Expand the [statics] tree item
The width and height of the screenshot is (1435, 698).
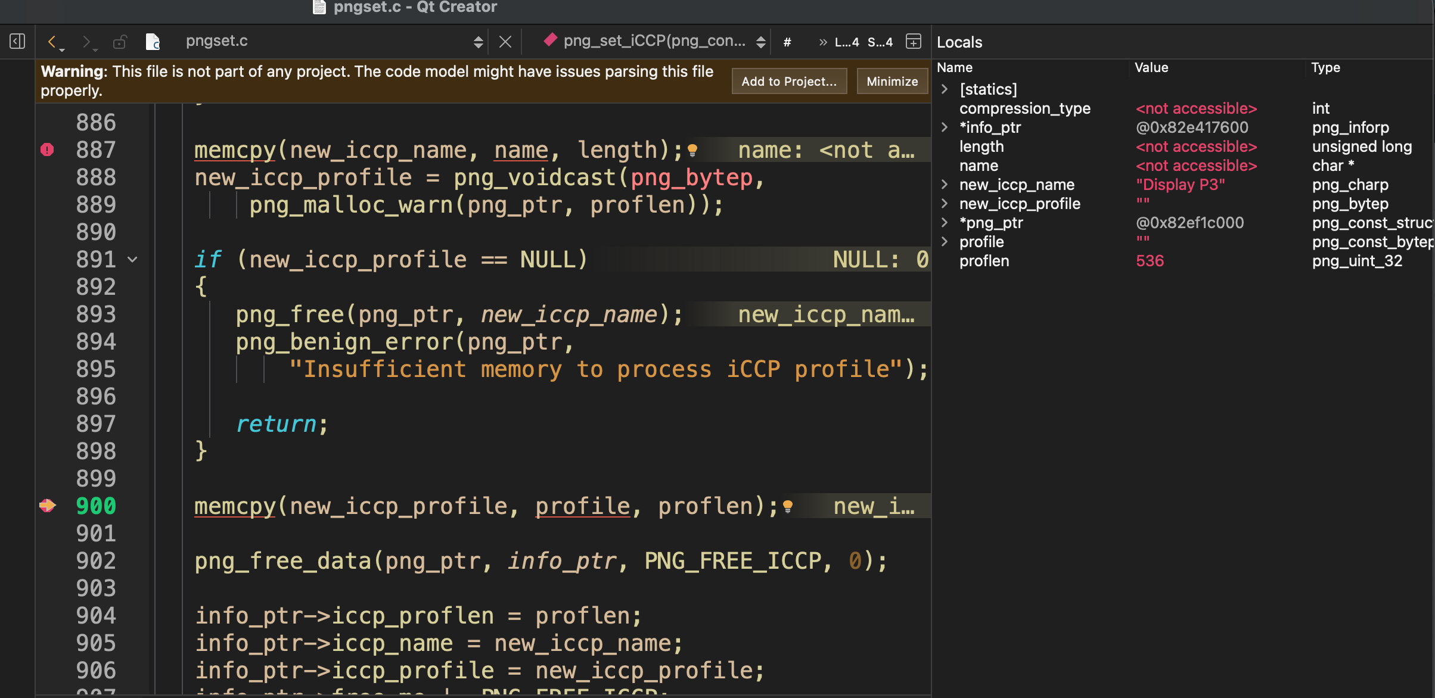945,89
